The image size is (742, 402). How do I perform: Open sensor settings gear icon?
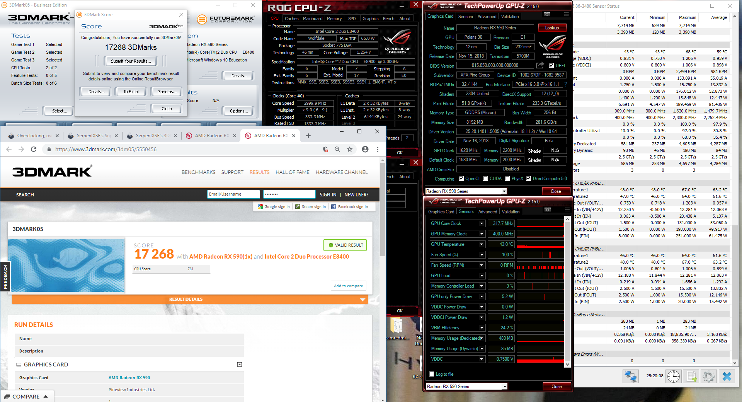pyautogui.click(x=709, y=376)
